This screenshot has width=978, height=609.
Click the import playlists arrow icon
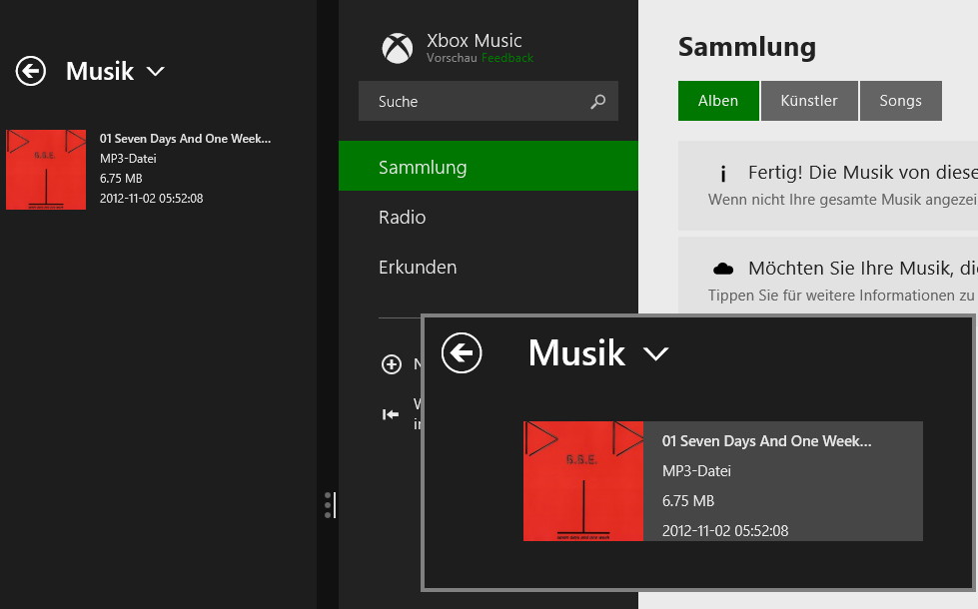(391, 414)
